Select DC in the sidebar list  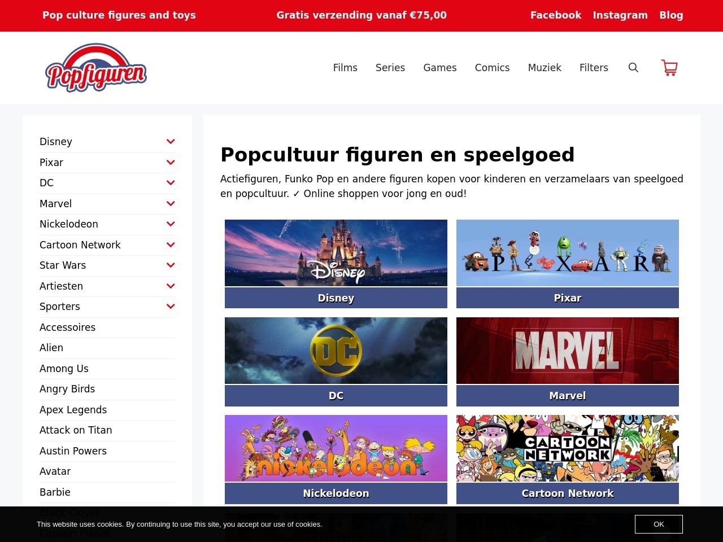[x=46, y=183]
